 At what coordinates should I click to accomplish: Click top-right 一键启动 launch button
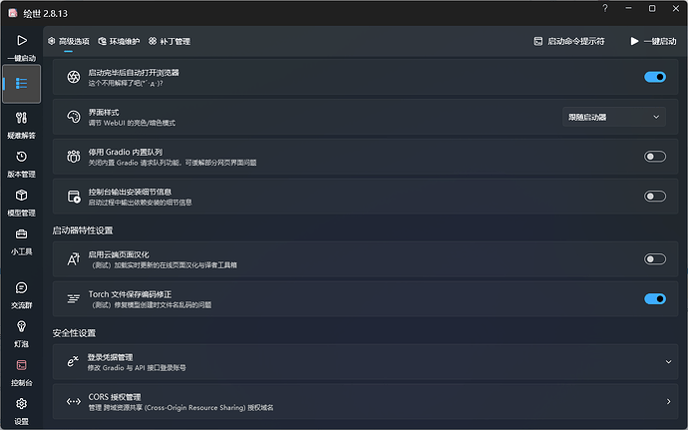pos(653,41)
